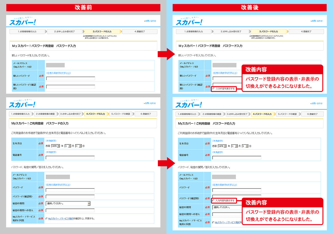
Task: Focus 電話番号 field on 改善前 ご利用登録 form
Action: (70, 158)
